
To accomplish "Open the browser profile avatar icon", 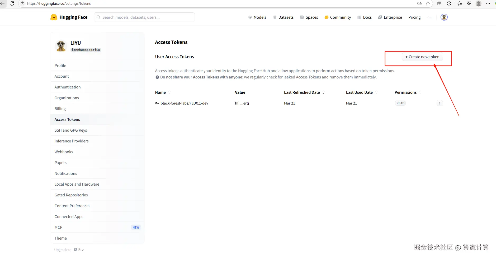I will coord(479,3).
